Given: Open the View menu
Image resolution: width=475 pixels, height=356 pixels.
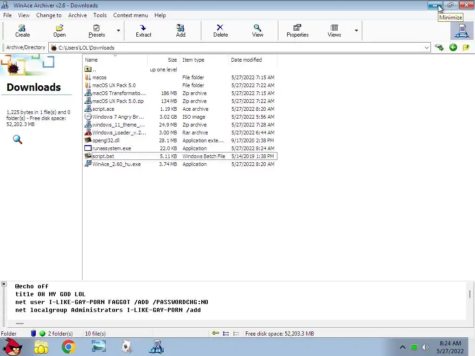Looking at the screenshot, I should [x=24, y=15].
